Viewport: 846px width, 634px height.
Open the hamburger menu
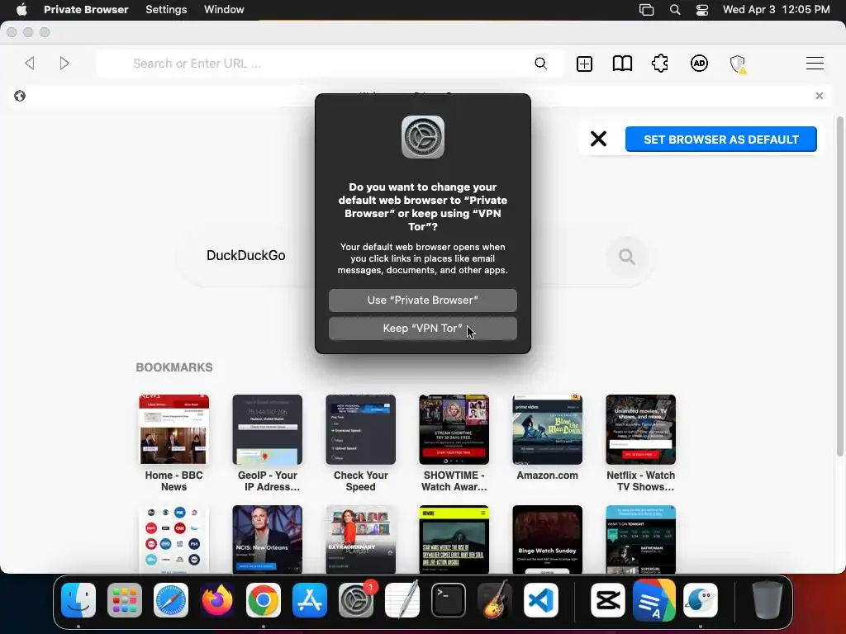pyautogui.click(x=815, y=64)
